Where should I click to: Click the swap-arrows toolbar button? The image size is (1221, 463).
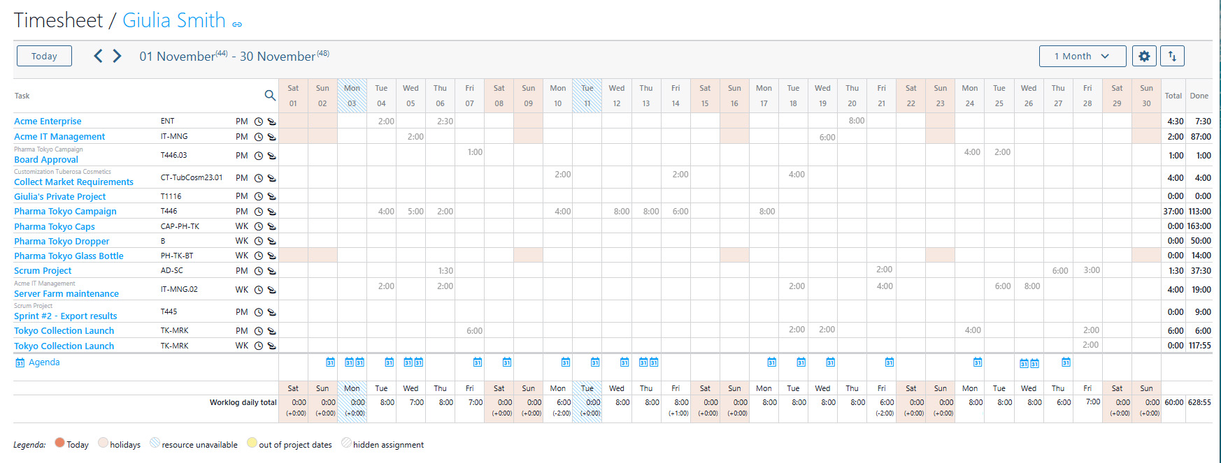[x=1172, y=56]
